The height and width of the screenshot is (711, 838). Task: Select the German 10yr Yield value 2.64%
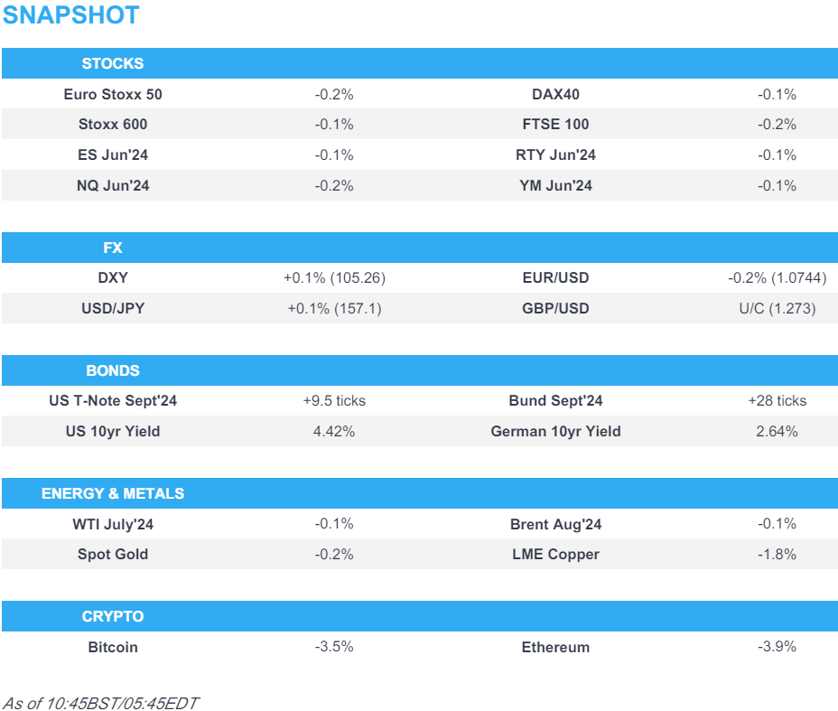pos(777,432)
